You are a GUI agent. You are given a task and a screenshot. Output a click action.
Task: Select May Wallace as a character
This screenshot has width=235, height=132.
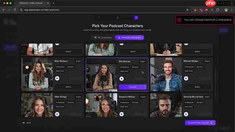[x=68, y=87]
